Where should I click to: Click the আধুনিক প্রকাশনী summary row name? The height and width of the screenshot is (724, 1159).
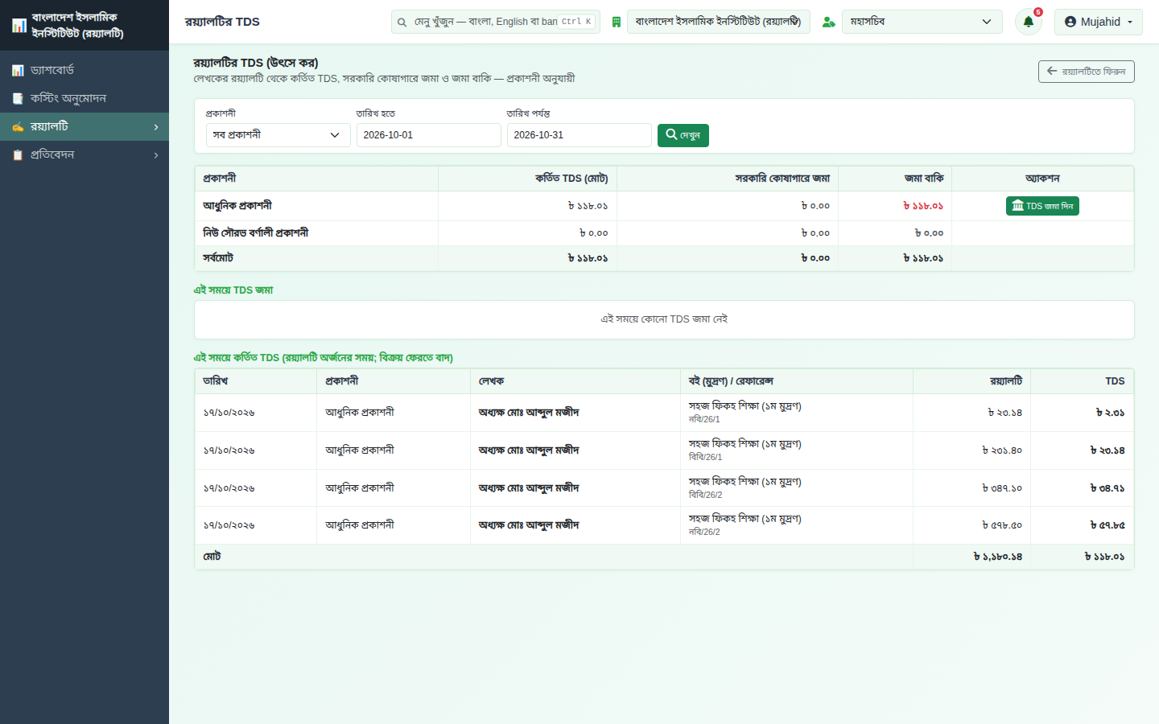pyautogui.click(x=237, y=206)
